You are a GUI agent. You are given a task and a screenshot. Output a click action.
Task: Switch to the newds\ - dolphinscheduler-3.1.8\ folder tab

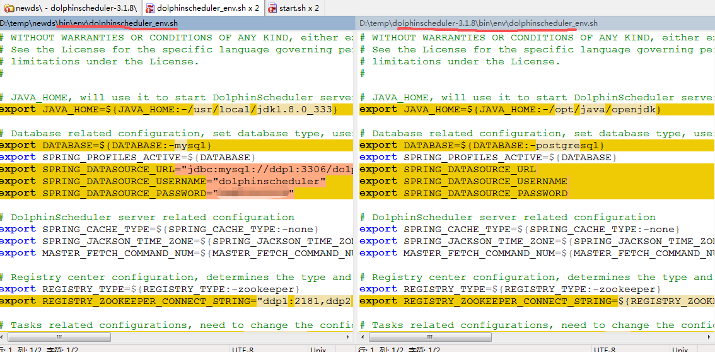click(71, 8)
